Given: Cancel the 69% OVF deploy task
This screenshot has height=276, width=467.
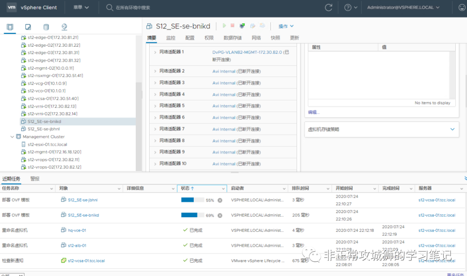Looking at the screenshot, I should [220, 216].
